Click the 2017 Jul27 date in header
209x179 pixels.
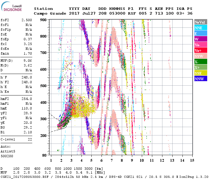(80, 13)
